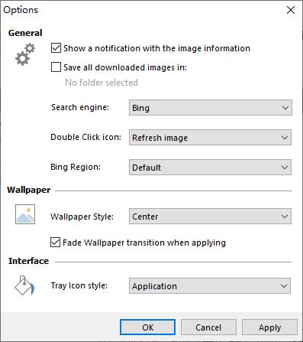Click the Apply button
Image resolution: width=303 pixels, height=342 pixels.
[269, 327]
